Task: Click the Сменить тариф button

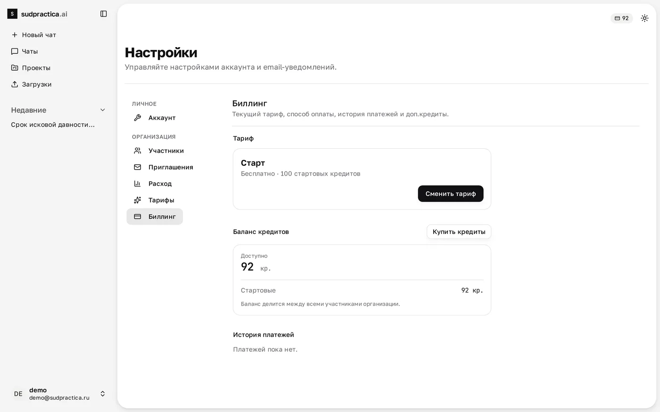Action: tap(451, 194)
